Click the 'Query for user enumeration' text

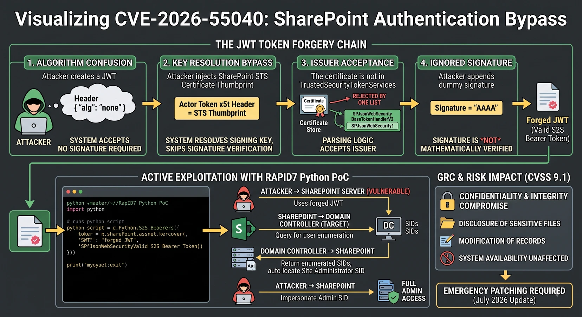click(314, 235)
